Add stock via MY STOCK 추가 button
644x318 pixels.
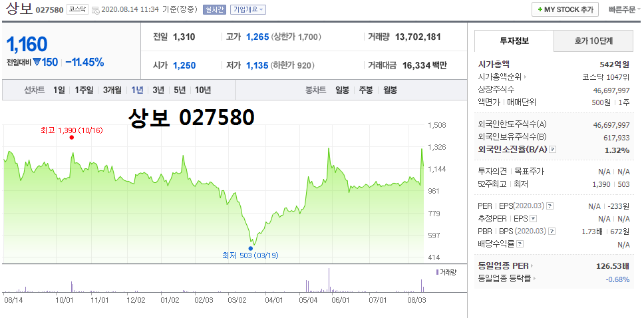coord(565,9)
